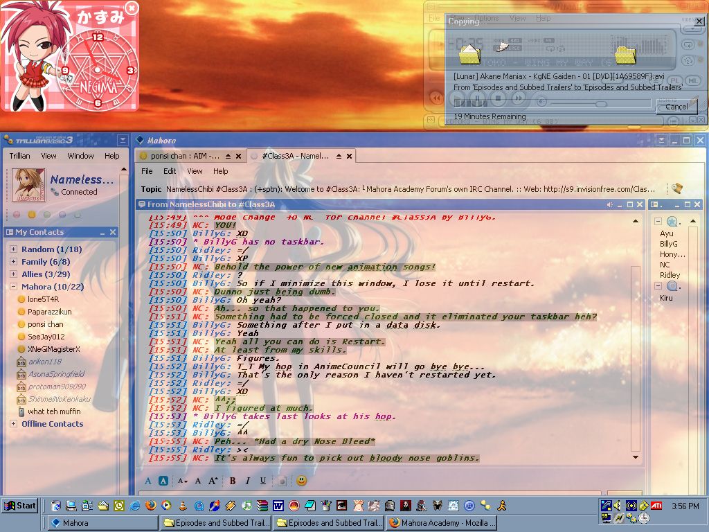709x532 pixels.
Task: Insert an emoticon with the smiley icon
Action: pos(302,481)
